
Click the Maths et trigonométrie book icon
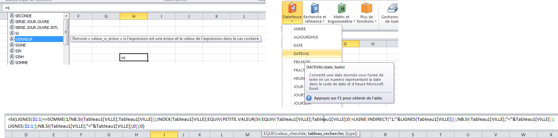[341, 8]
